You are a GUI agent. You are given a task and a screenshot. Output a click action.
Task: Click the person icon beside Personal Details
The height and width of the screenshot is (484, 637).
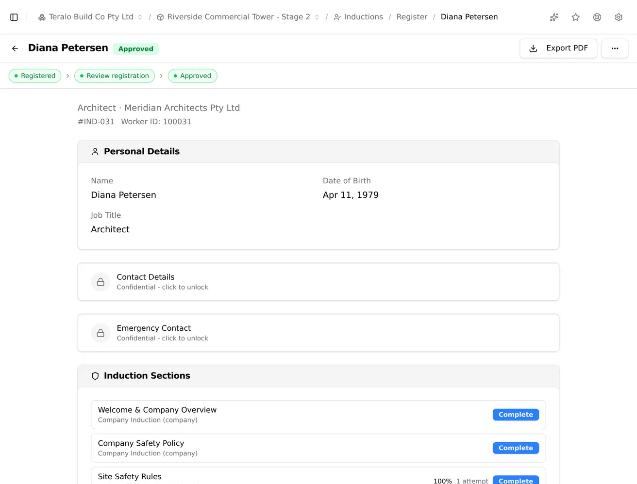pyautogui.click(x=95, y=152)
